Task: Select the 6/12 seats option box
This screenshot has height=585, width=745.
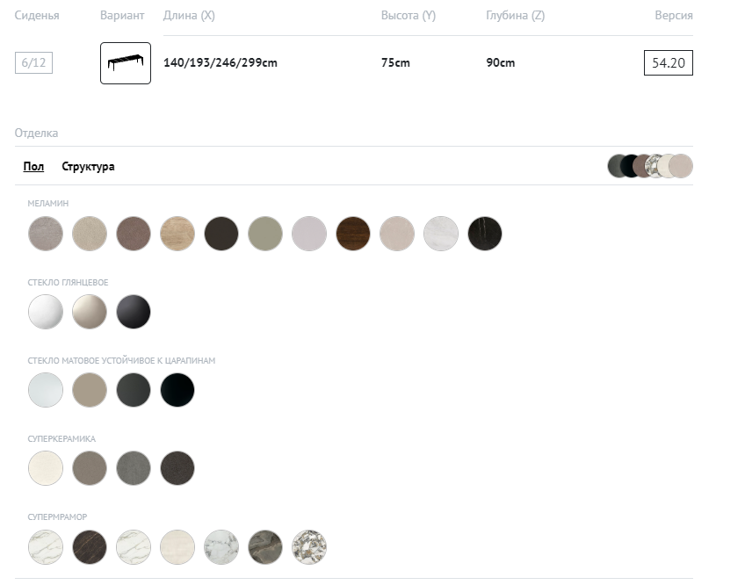Action: (33, 63)
